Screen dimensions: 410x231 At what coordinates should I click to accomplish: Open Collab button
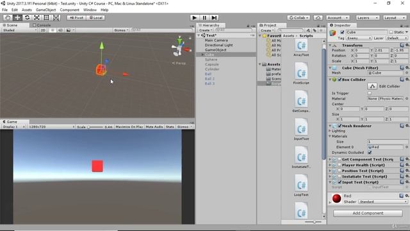coord(299,18)
